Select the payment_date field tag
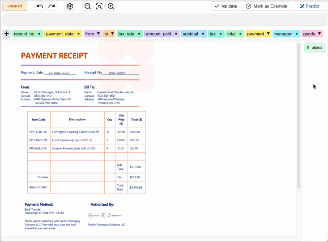 [60, 34]
